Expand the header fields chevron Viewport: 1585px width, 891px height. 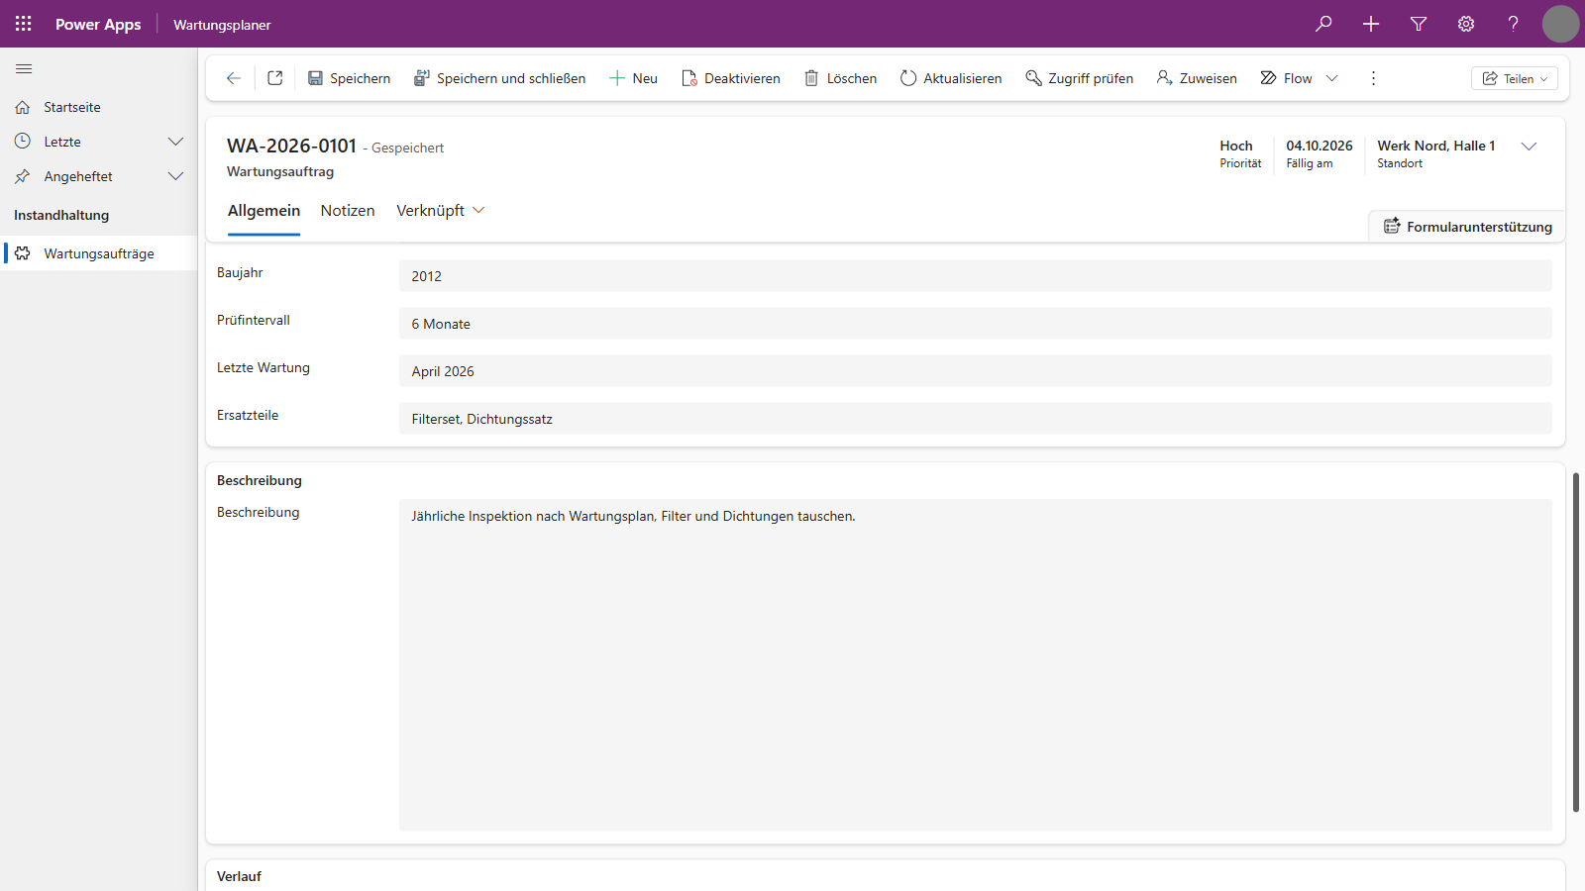coord(1530,147)
